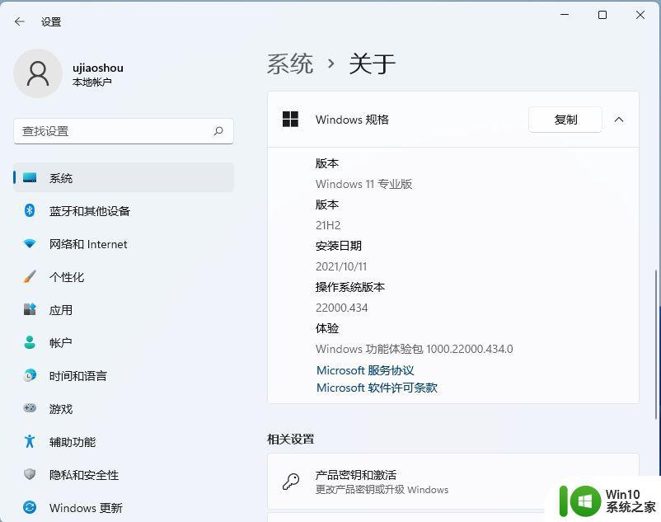Click the Apps icon in sidebar
This screenshot has height=522, width=661.
(x=30, y=310)
